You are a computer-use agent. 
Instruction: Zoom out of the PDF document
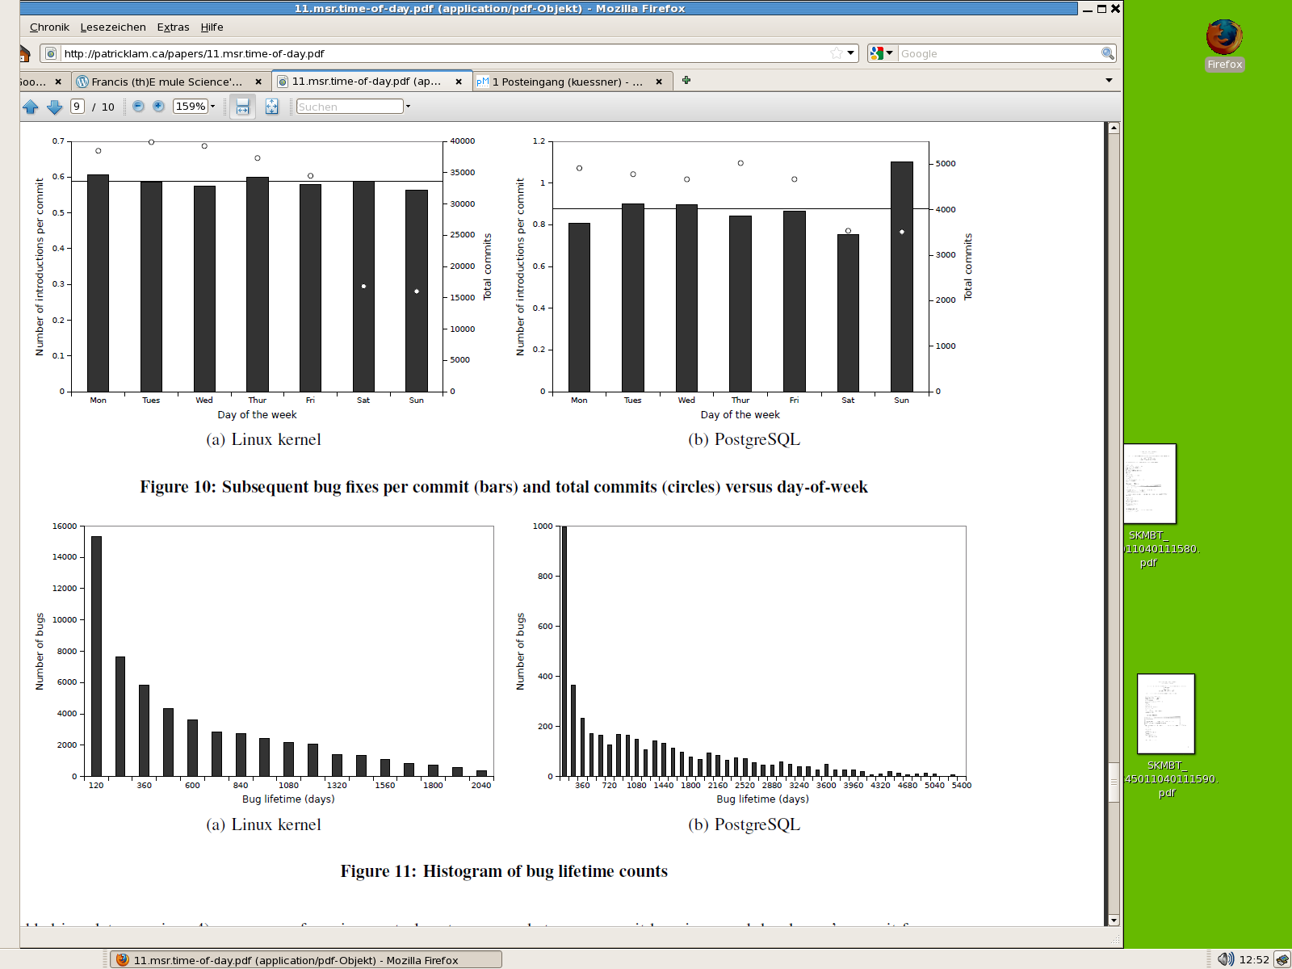tap(138, 107)
